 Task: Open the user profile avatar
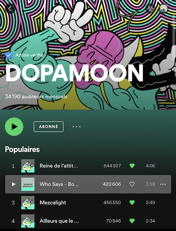pyautogui.click(x=163, y=8)
